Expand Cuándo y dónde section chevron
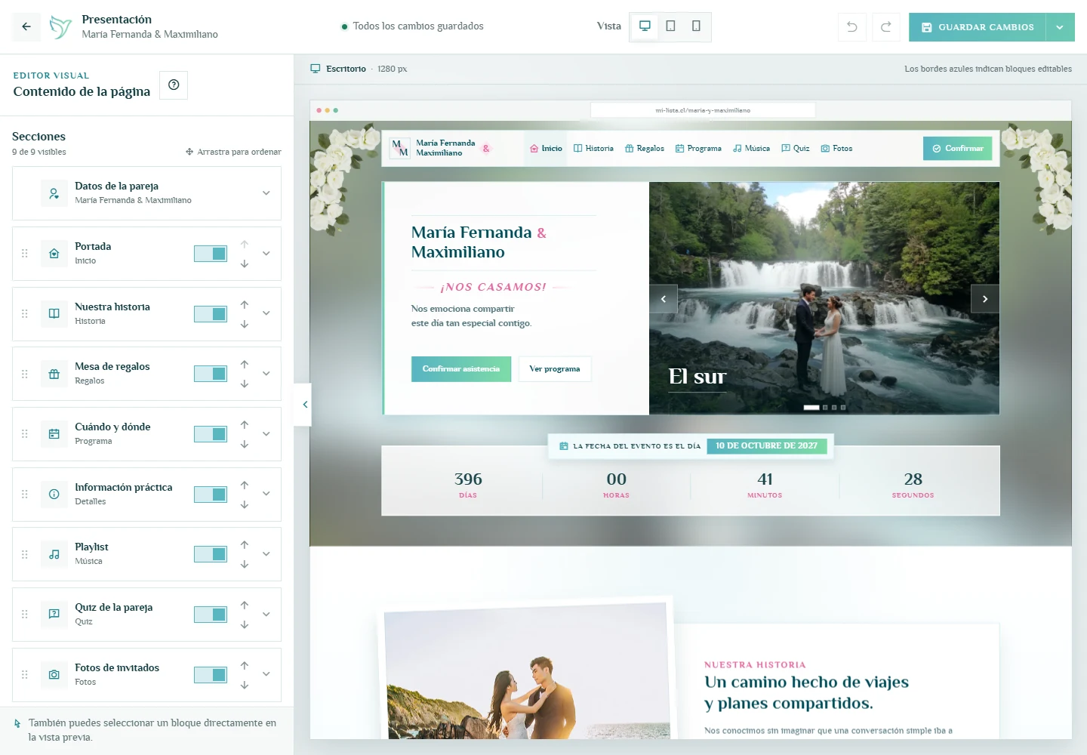The image size is (1087, 755). click(x=266, y=434)
